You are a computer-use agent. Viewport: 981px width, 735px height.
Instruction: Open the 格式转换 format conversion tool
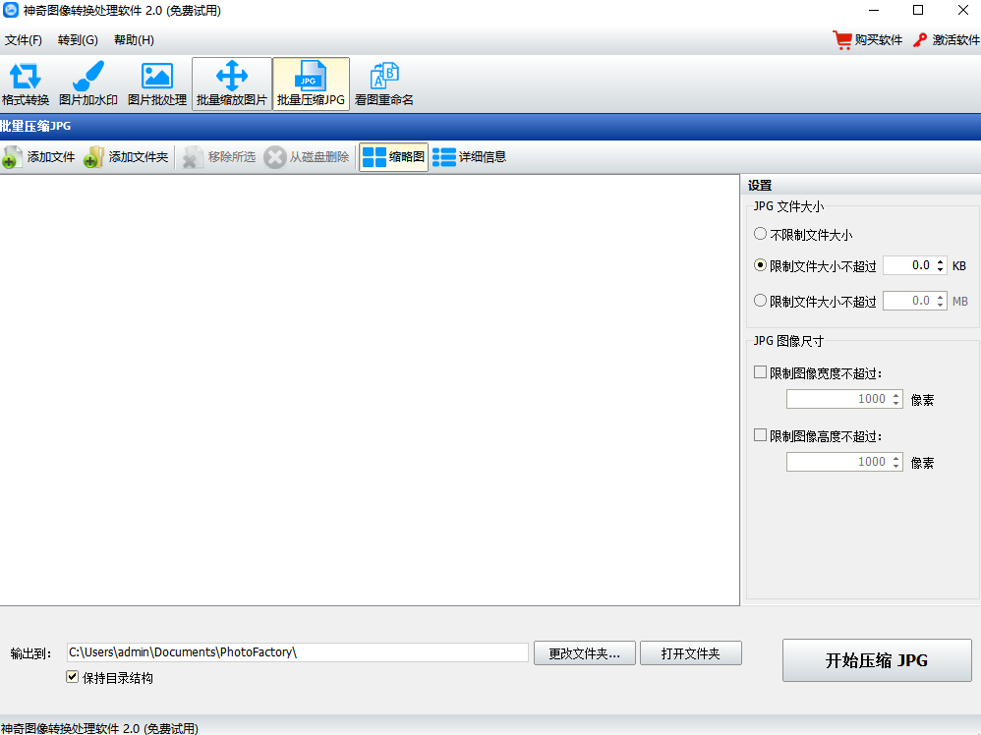click(25, 84)
